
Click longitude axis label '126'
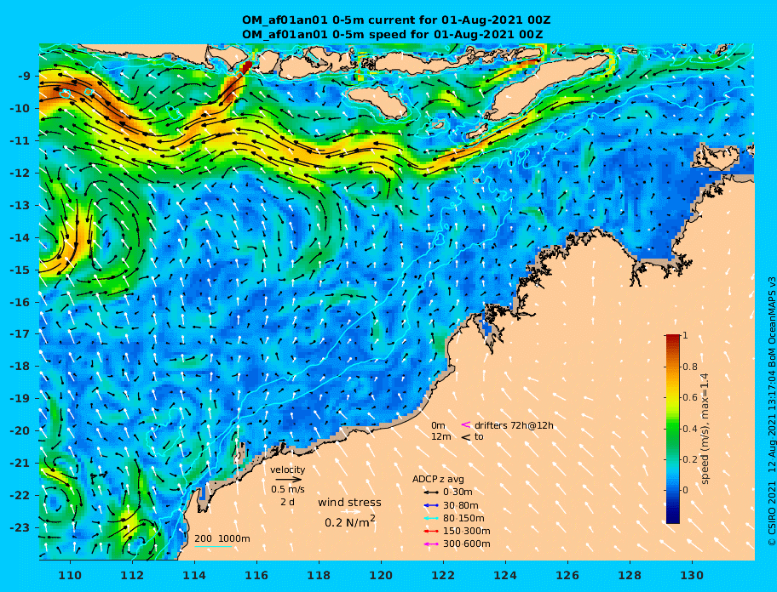pos(567,575)
